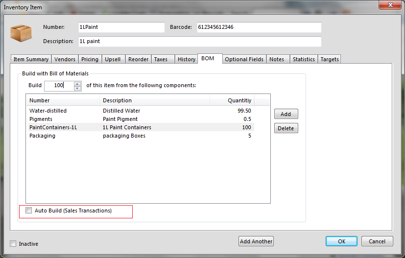Switch to the Item Summary tab
Screen dimensions: 405x258
31,59
